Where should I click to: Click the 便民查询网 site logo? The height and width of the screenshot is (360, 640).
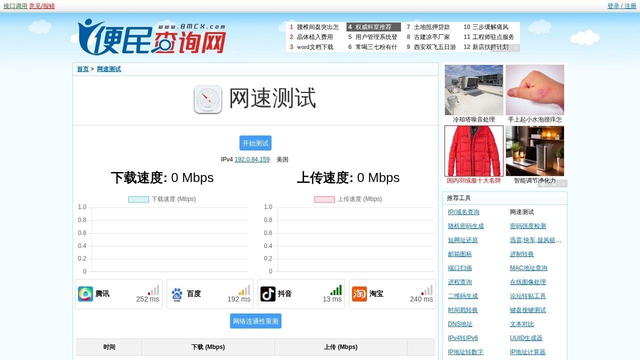pyautogui.click(x=152, y=37)
